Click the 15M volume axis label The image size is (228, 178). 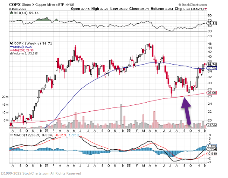[x=5, y=105]
